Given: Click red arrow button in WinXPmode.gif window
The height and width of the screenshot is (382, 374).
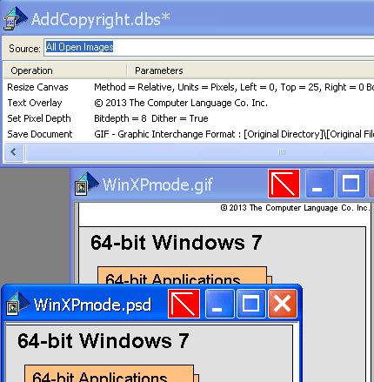Looking at the screenshot, I should [x=284, y=184].
